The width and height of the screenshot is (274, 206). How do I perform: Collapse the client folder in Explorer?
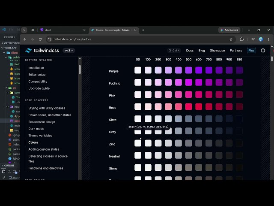point(12,52)
